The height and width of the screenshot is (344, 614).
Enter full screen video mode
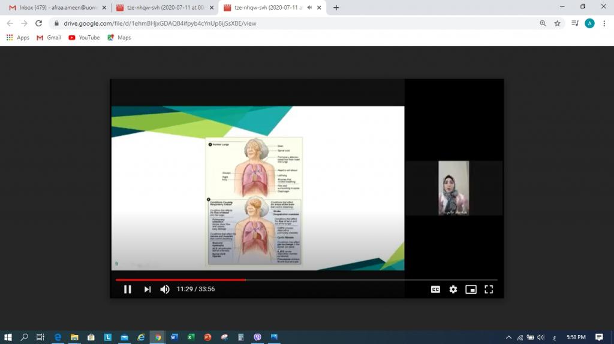(489, 290)
